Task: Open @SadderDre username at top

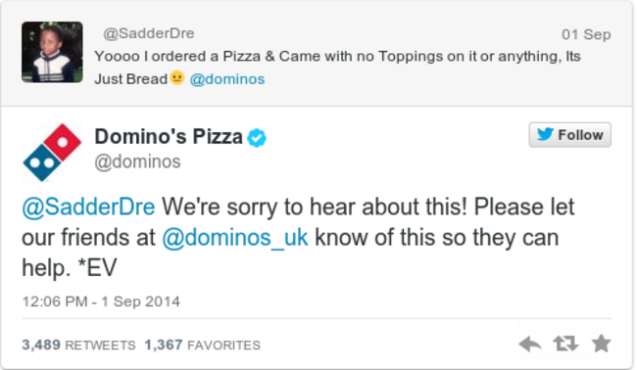Action: tap(149, 33)
